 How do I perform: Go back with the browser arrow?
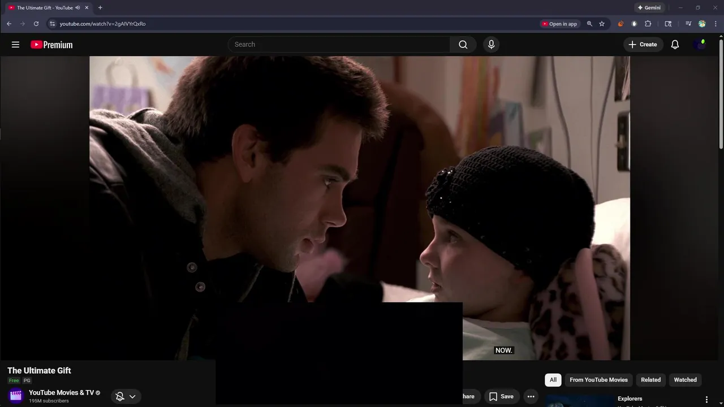pyautogui.click(x=9, y=24)
